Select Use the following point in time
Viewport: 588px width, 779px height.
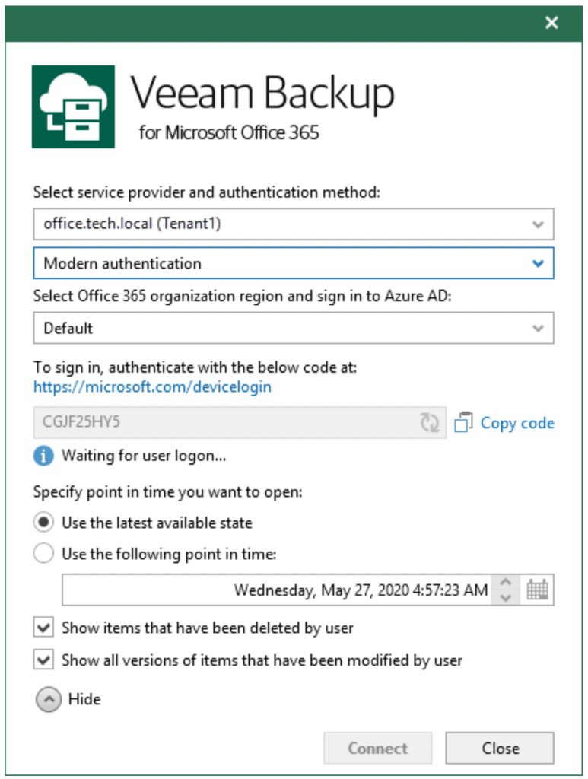43,554
